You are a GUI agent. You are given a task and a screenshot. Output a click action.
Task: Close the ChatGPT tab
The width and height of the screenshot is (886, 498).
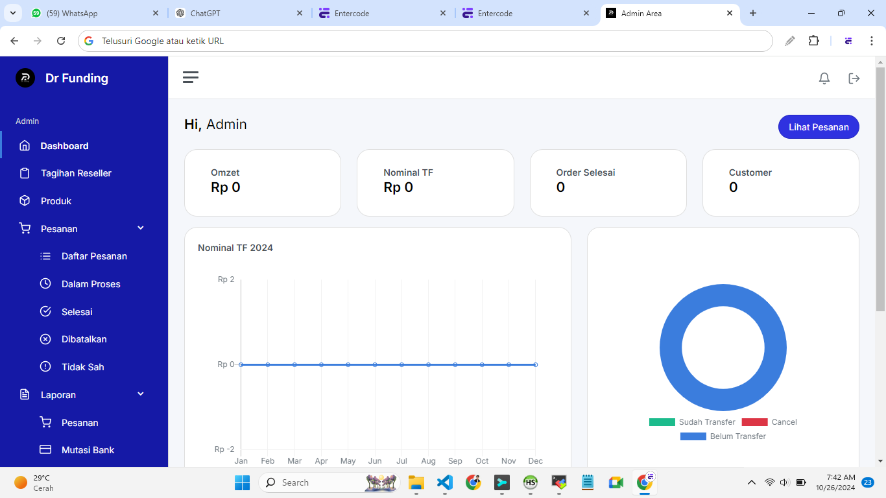(299, 13)
